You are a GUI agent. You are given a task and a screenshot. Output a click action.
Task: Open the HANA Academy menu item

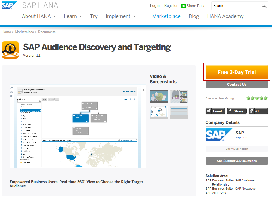click(x=225, y=16)
